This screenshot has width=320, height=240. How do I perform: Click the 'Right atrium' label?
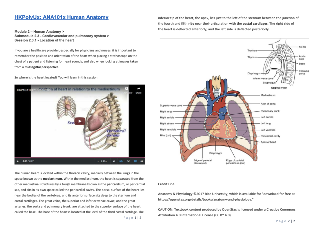click(167, 123)
